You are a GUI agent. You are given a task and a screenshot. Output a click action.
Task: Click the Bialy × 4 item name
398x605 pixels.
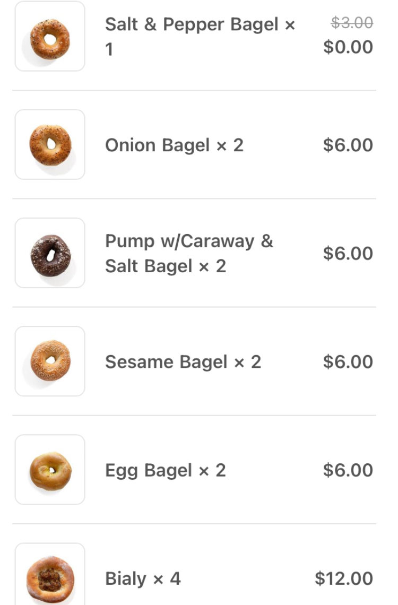click(x=143, y=578)
